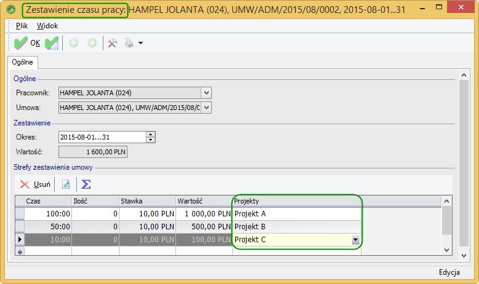Screen dimensions: 479x284
Task: Decrease the Okres period with down spinner
Action: click(x=151, y=140)
